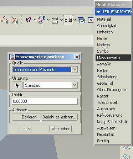Choose Symbol menu entry
133x159 pixels.
pyautogui.click(x=113, y=51)
